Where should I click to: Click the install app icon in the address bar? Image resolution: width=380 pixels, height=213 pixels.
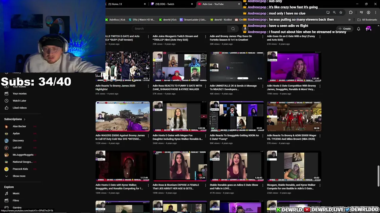tap(328, 12)
